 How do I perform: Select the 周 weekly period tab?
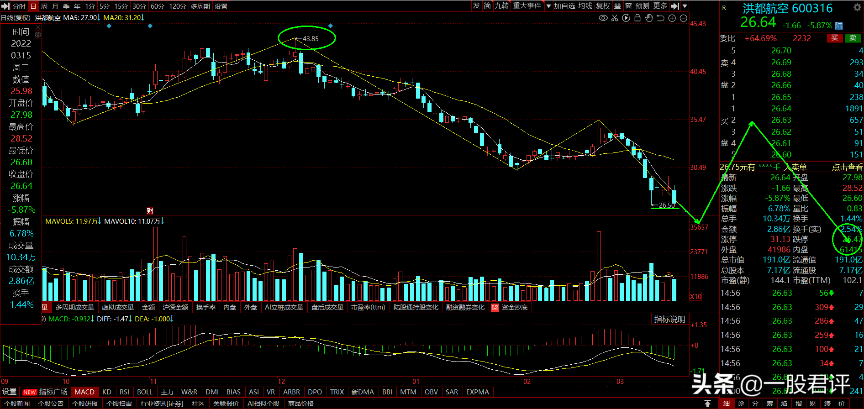pyautogui.click(x=44, y=6)
